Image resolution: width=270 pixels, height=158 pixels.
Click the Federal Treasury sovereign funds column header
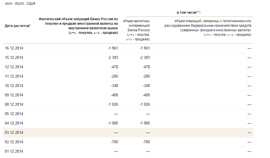pyautogui.click(x=208, y=28)
